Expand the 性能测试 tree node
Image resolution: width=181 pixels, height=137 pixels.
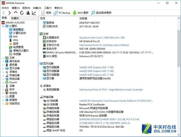tap(3, 104)
